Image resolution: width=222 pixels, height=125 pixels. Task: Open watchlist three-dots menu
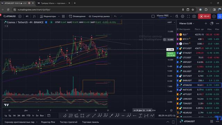point(217,24)
